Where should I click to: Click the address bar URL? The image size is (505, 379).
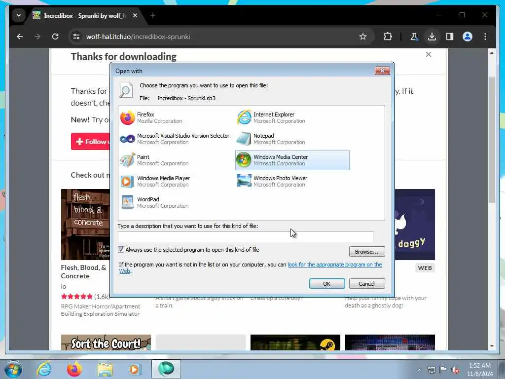pos(138,37)
